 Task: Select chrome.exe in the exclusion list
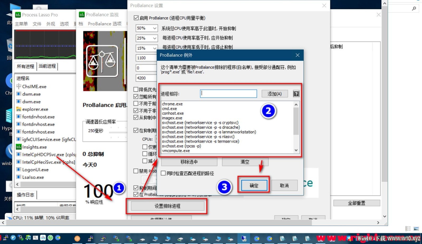(x=172, y=104)
